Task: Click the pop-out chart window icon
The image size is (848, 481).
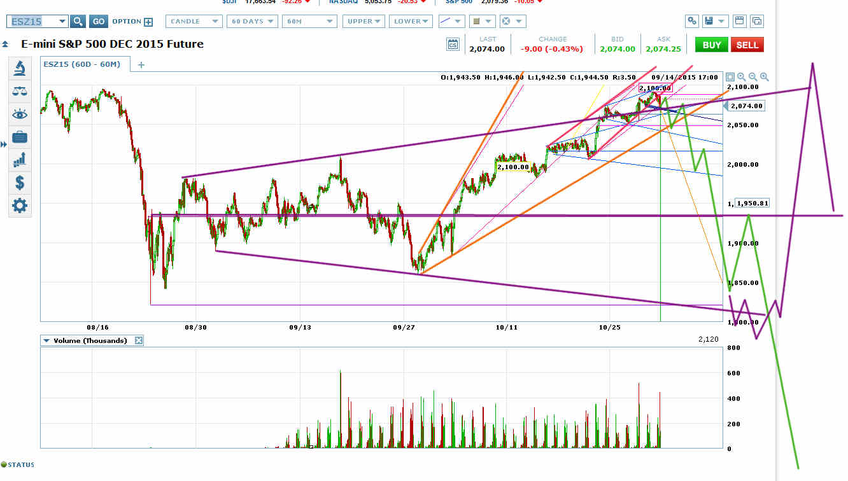Action: (x=756, y=21)
